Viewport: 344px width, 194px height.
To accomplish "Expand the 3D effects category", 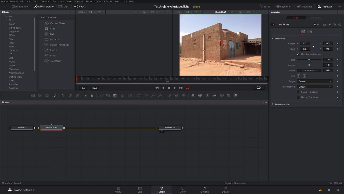I will pos(6,16).
